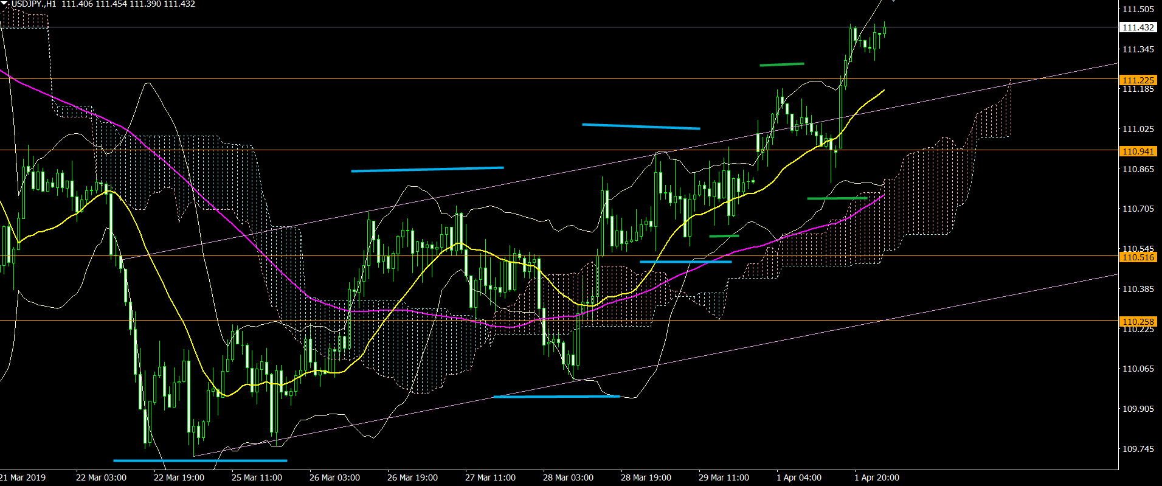
Task: Click the orange price label 111.225
Action: 1138,80
